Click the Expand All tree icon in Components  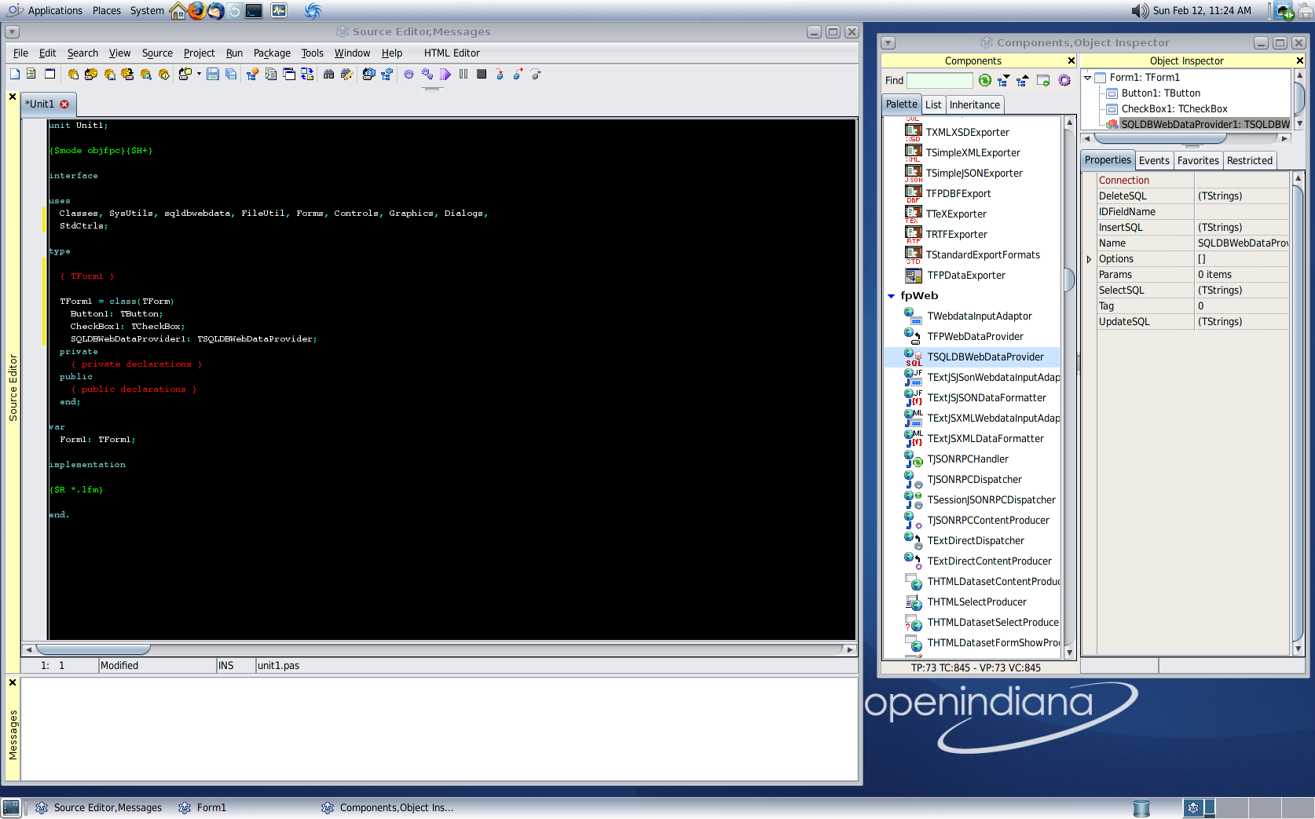coord(1003,80)
